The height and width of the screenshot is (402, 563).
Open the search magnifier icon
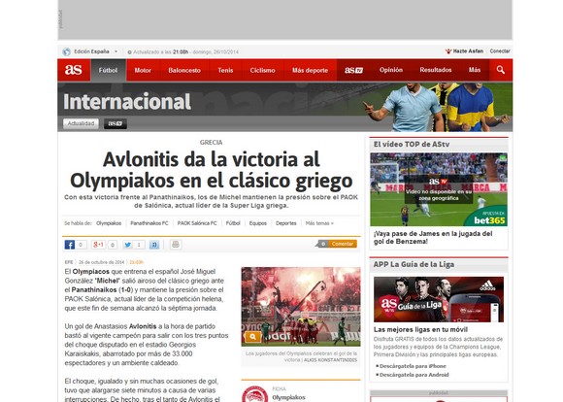pos(501,70)
